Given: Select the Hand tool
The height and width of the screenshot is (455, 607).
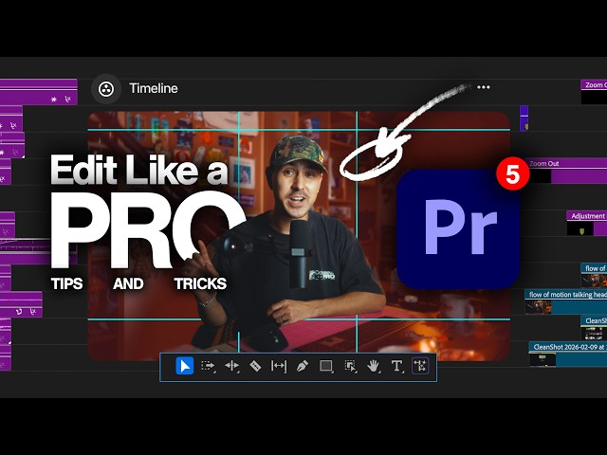Looking at the screenshot, I should click(x=373, y=366).
